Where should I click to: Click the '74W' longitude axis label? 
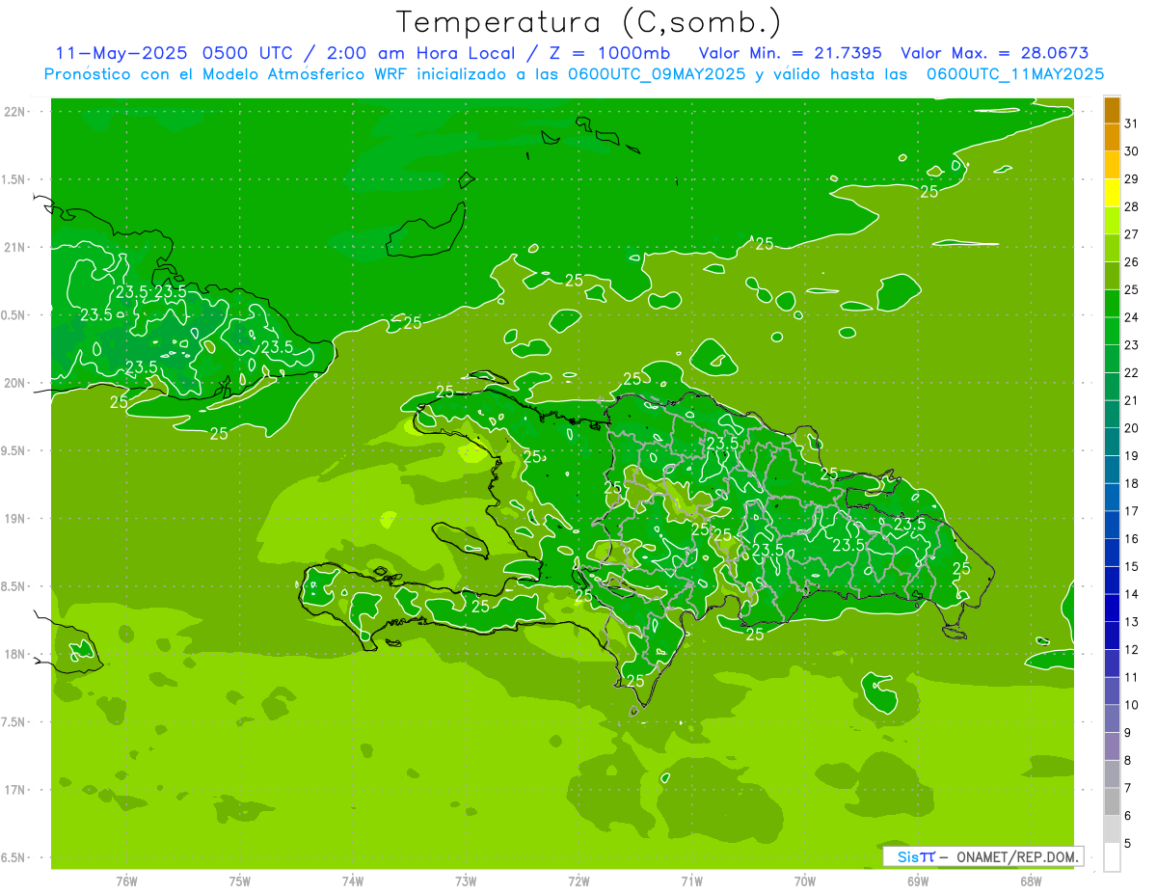click(353, 881)
